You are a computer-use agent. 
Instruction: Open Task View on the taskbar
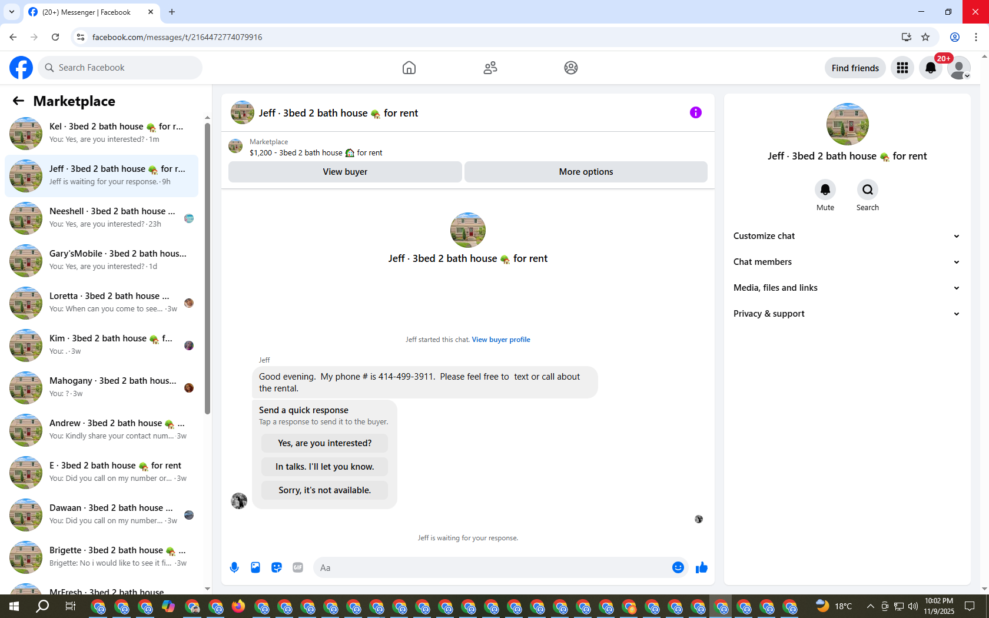pos(70,606)
